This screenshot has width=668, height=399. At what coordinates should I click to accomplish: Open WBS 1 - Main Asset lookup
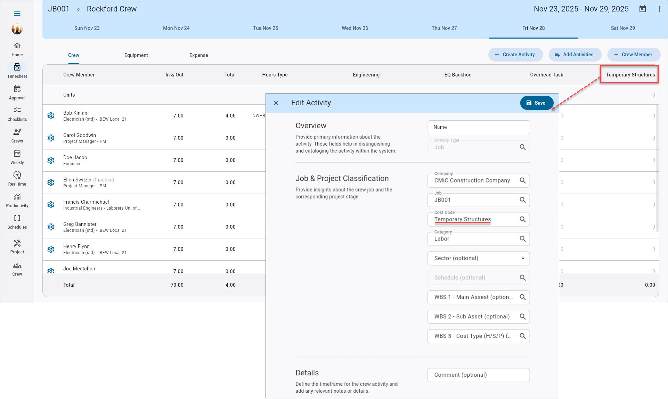pos(522,297)
